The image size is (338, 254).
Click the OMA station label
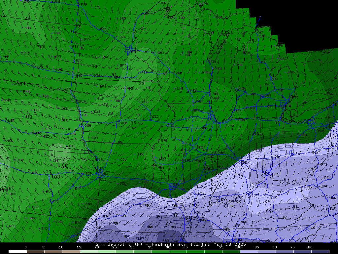(x=88, y=126)
